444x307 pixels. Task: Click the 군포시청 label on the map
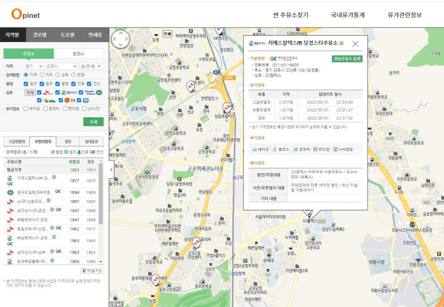(x=139, y=109)
